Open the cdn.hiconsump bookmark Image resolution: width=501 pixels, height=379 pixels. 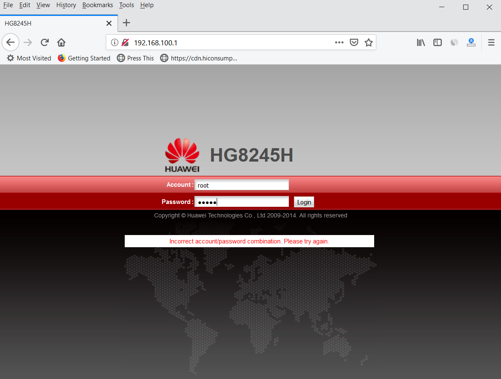click(x=199, y=58)
